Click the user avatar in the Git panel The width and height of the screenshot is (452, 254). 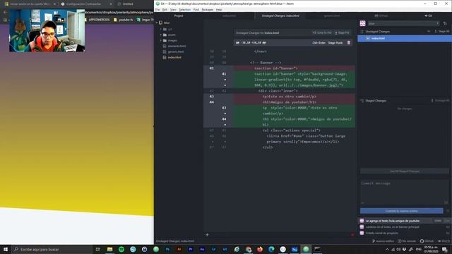click(x=362, y=23)
